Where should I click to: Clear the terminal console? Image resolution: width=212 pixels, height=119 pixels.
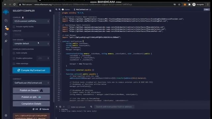60,107
